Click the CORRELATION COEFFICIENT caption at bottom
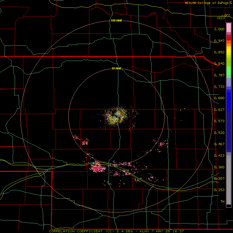The height and width of the screenshot is (233, 233). pos(116,231)
